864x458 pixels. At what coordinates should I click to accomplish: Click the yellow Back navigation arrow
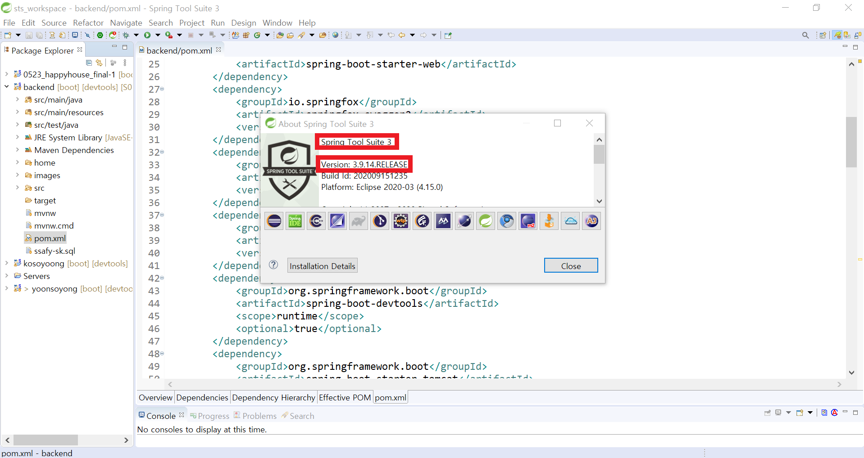[x=402, y=35]
